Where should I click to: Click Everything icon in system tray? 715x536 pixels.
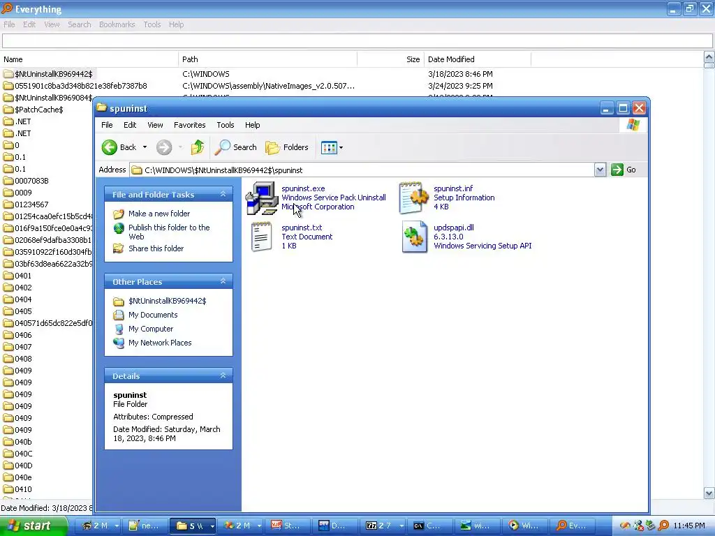click(x=664, y=526)
